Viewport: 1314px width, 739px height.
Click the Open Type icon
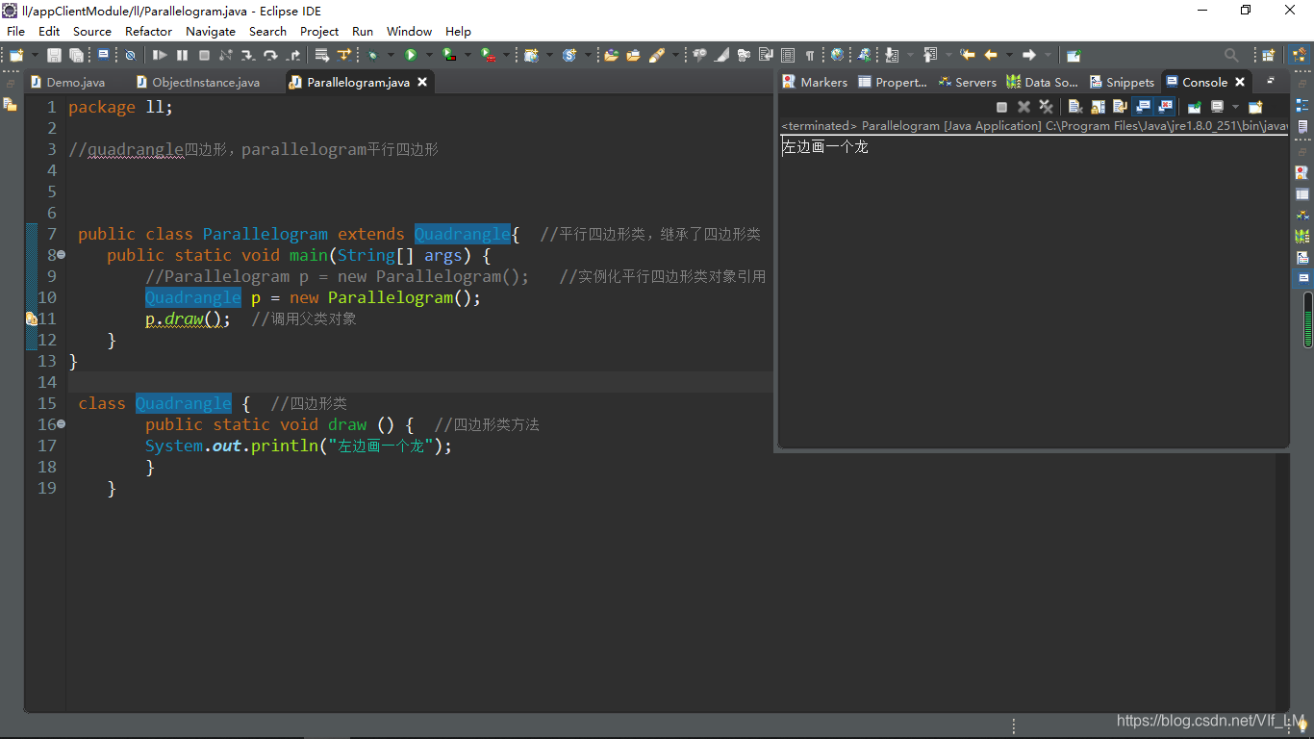click(x=611, y=55)
